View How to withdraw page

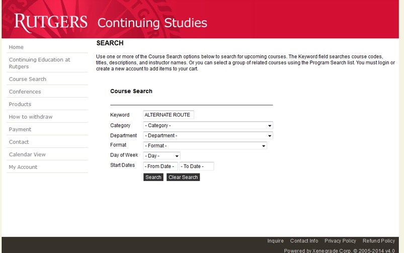click(30, 117)
